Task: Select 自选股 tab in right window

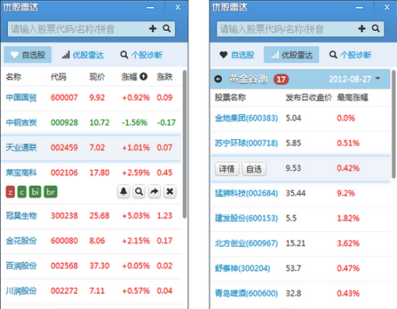Action: 237,55
